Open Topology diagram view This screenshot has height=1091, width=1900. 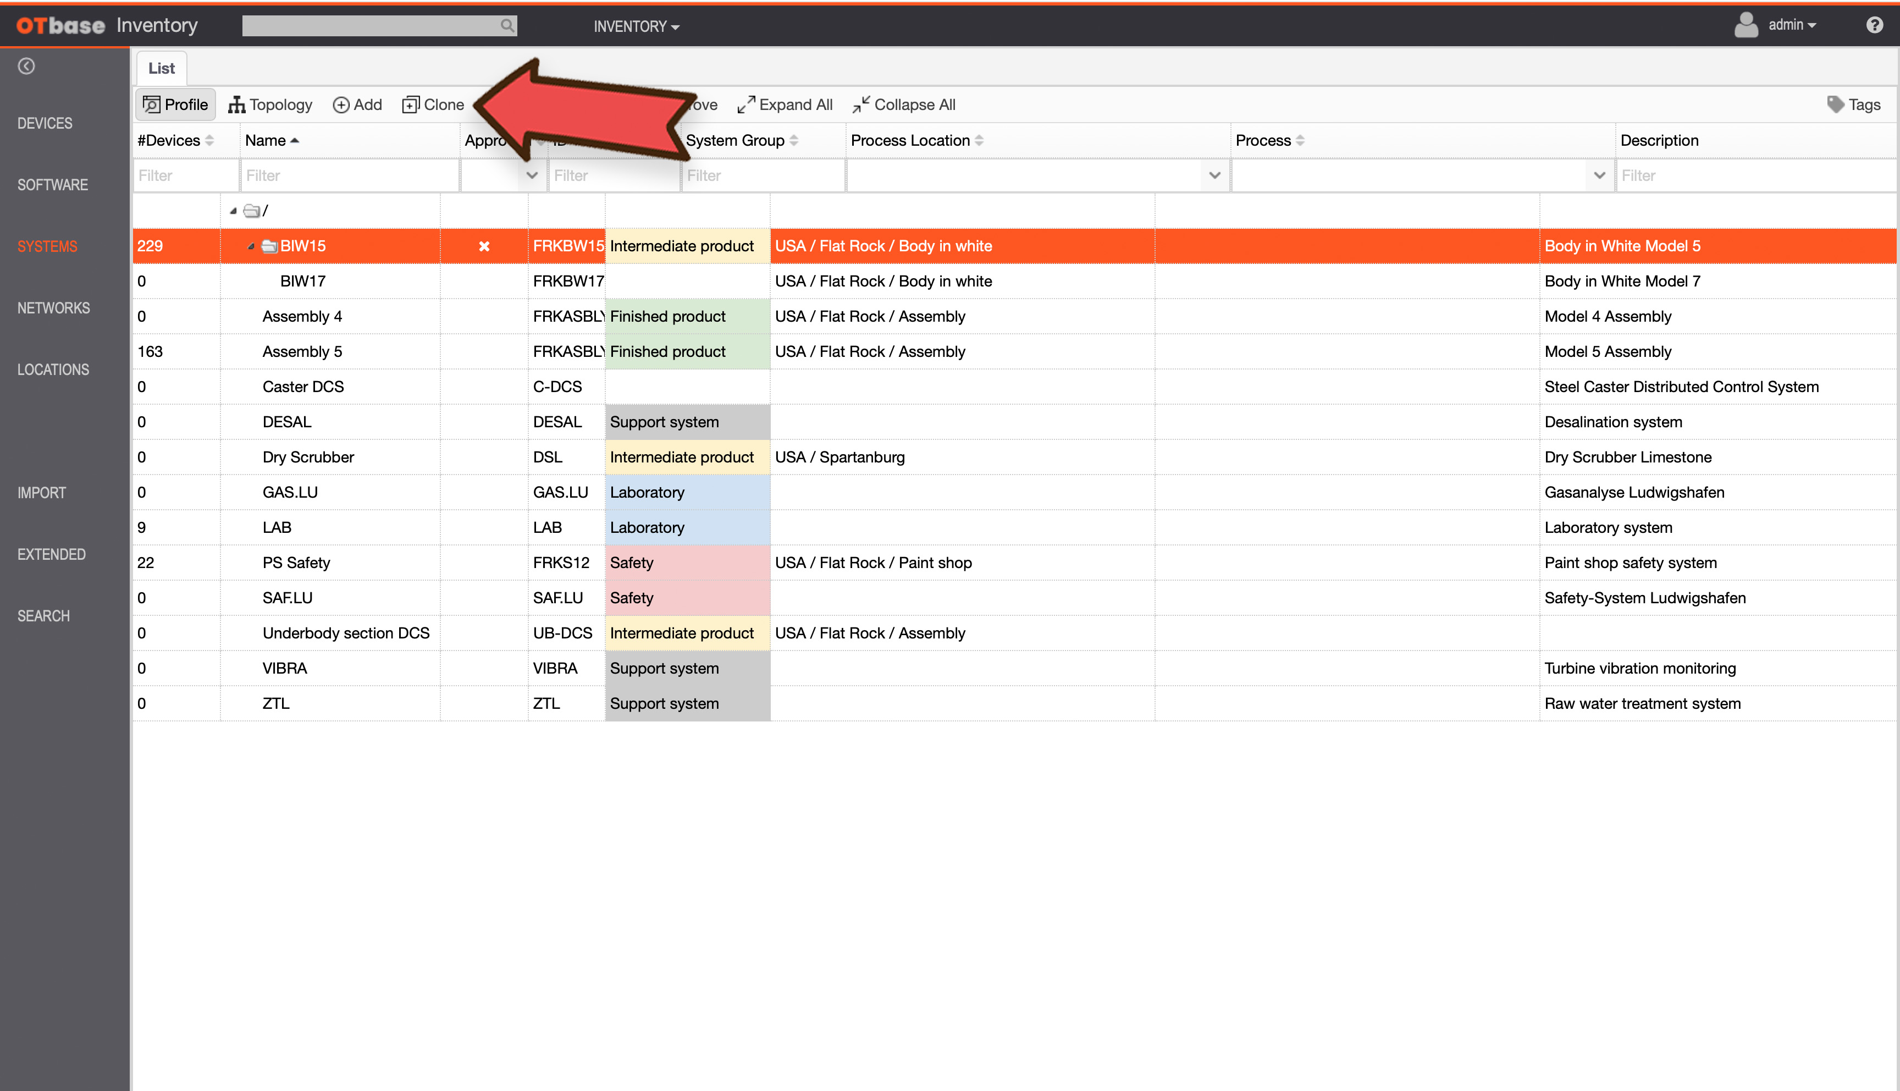269,105
